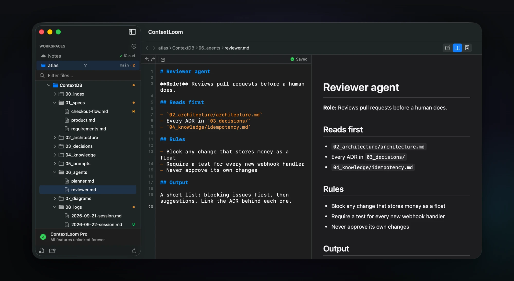Click the new file icon at sidebar bottom
The width and height of the screenshot is (514, 281).
pyautogui.click(x=41, y=251)
